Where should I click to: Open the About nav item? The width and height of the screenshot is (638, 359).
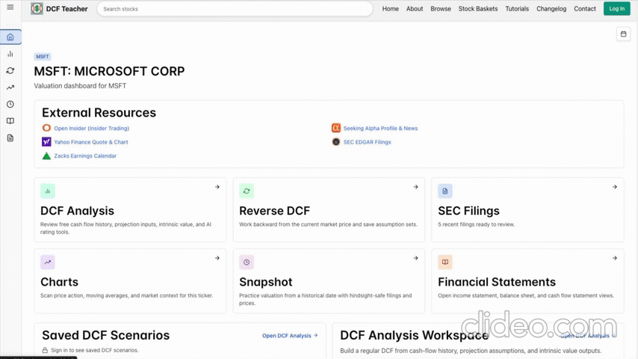click(x=415, y=8)
